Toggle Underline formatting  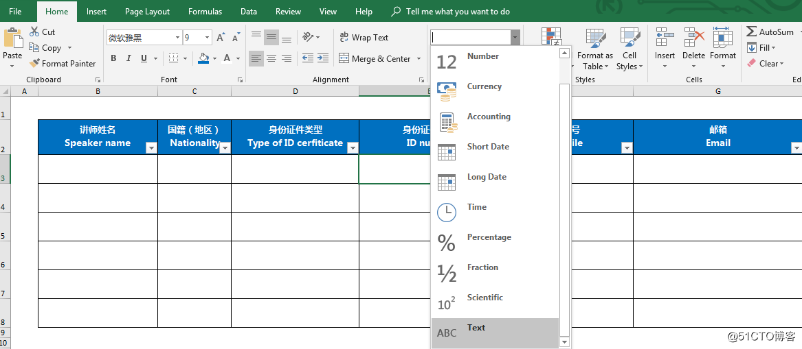143,58
